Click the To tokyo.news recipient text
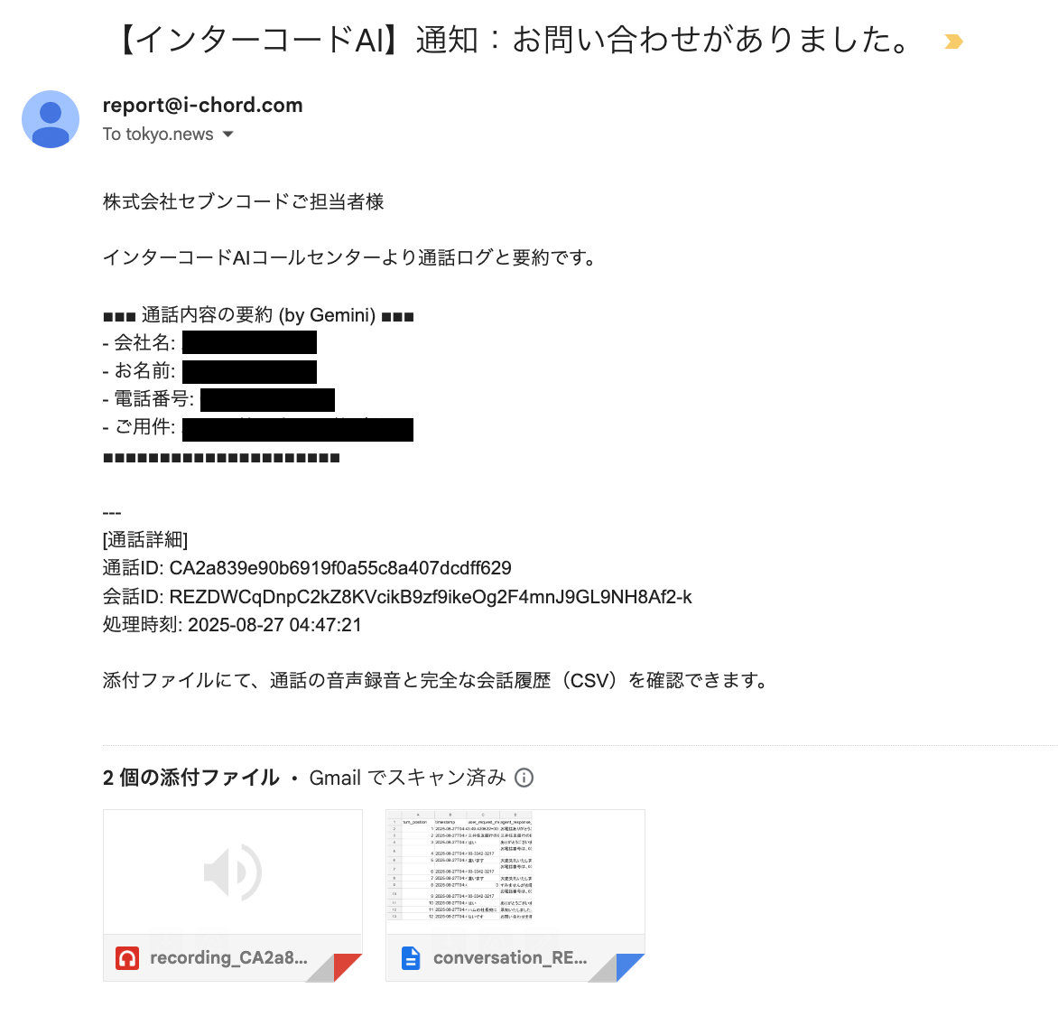Viewport: 1058px width, 1035px height. [158, 135]
